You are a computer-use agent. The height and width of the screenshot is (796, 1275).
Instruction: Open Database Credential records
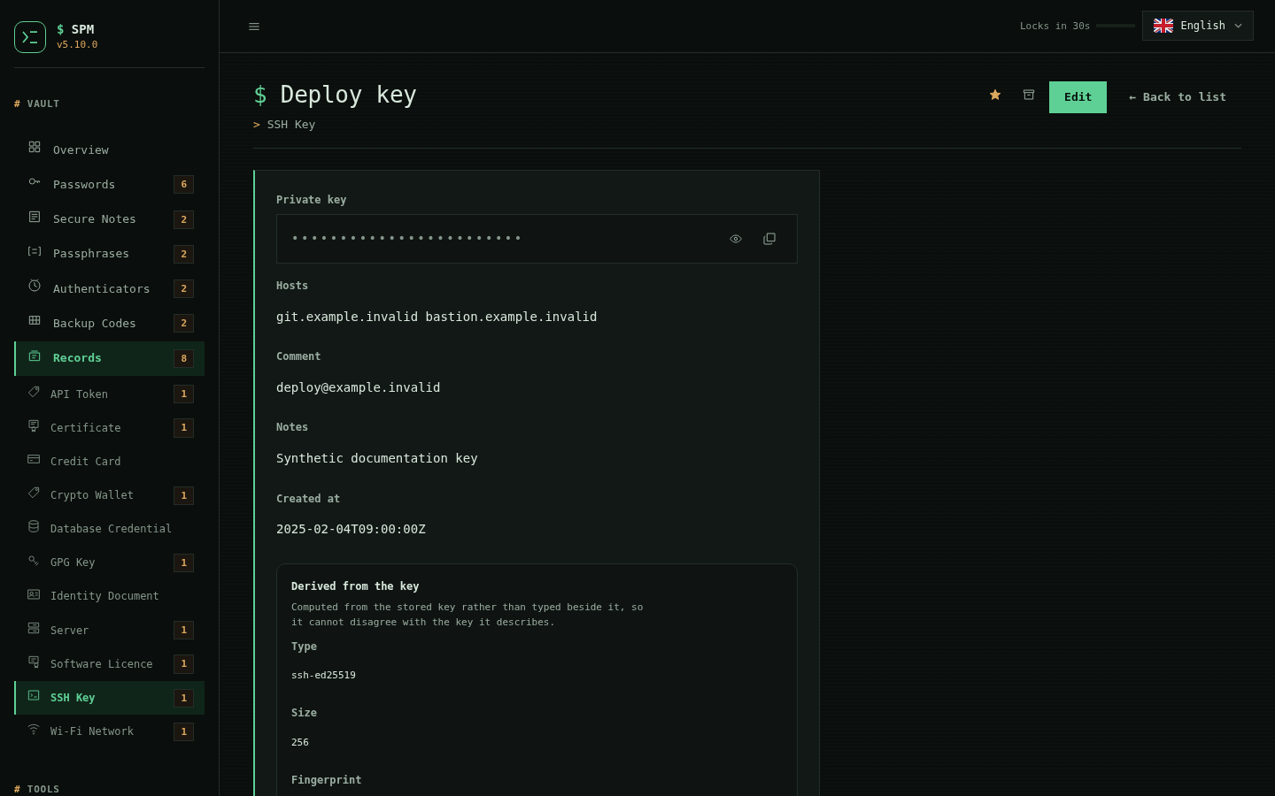pyautogui.click(x=110, y=528)
